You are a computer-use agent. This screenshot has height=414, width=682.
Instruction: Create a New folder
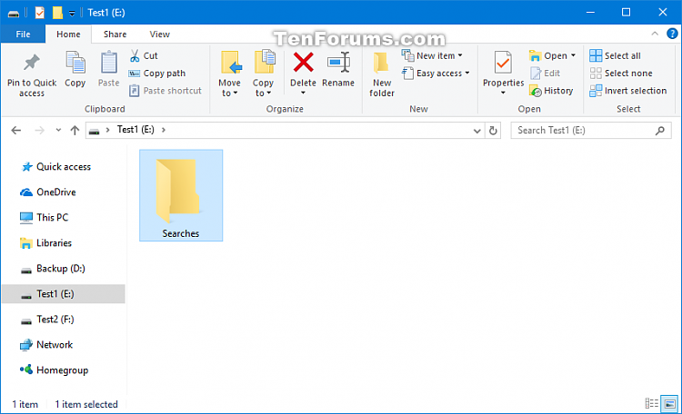click(x=382, y=74)
